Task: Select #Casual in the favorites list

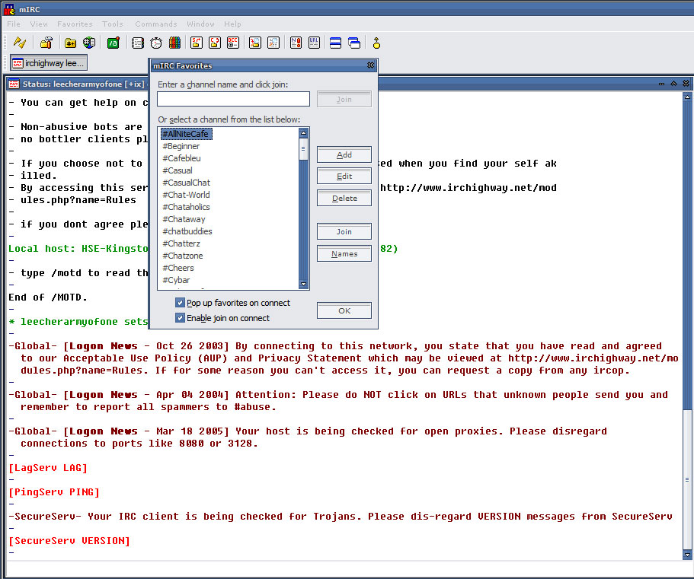Action: coord(177,170)
